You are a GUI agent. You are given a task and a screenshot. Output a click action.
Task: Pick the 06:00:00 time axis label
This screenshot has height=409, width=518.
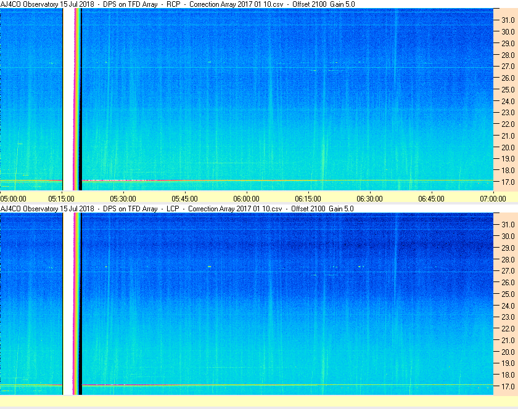(x=247, y=199)
